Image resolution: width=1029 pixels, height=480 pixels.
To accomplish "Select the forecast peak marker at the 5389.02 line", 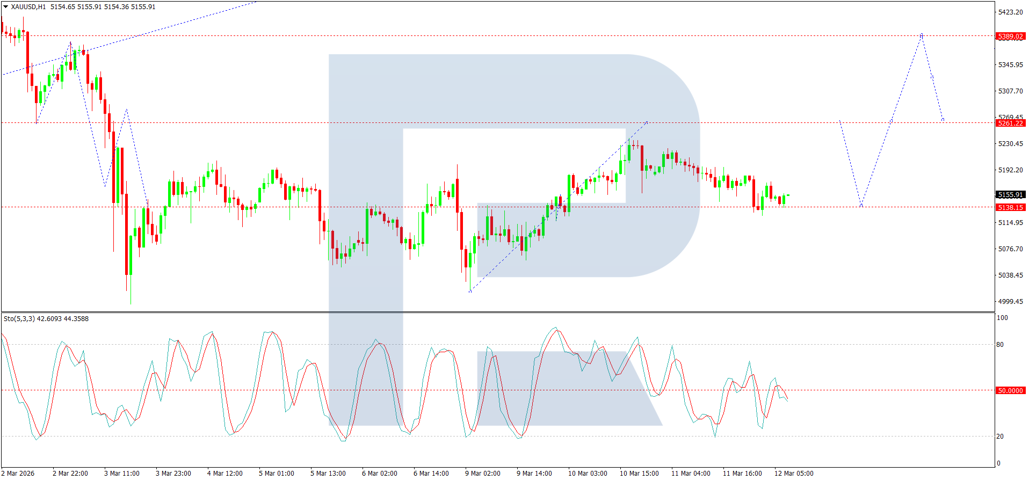I will (922, 35).
